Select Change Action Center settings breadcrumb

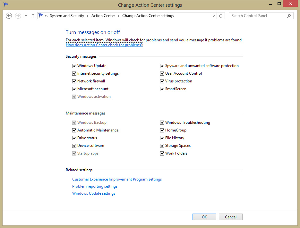point(148,16)
